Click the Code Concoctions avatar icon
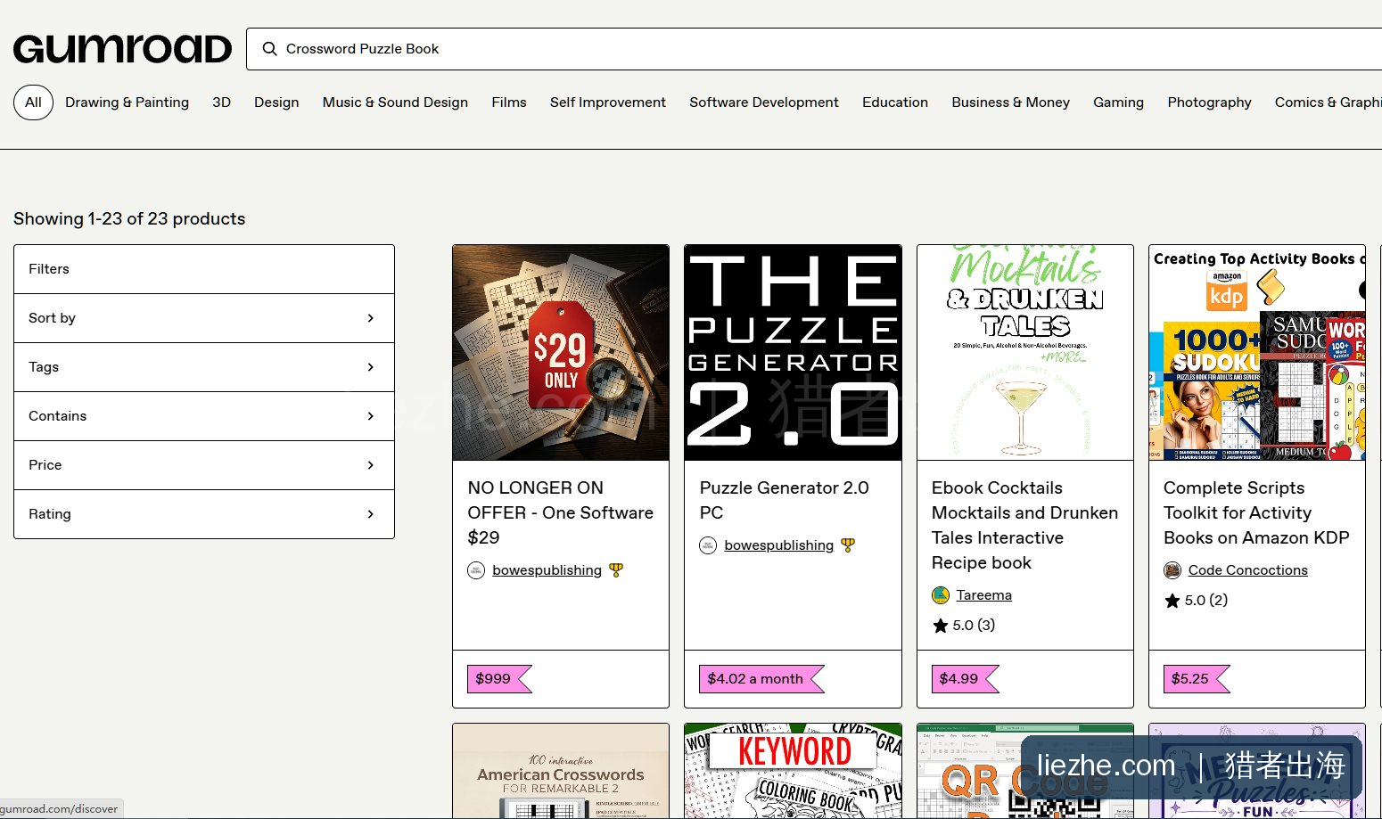Image resolution: width=1382 pixels, height=819 pixels. point(1172,570)
